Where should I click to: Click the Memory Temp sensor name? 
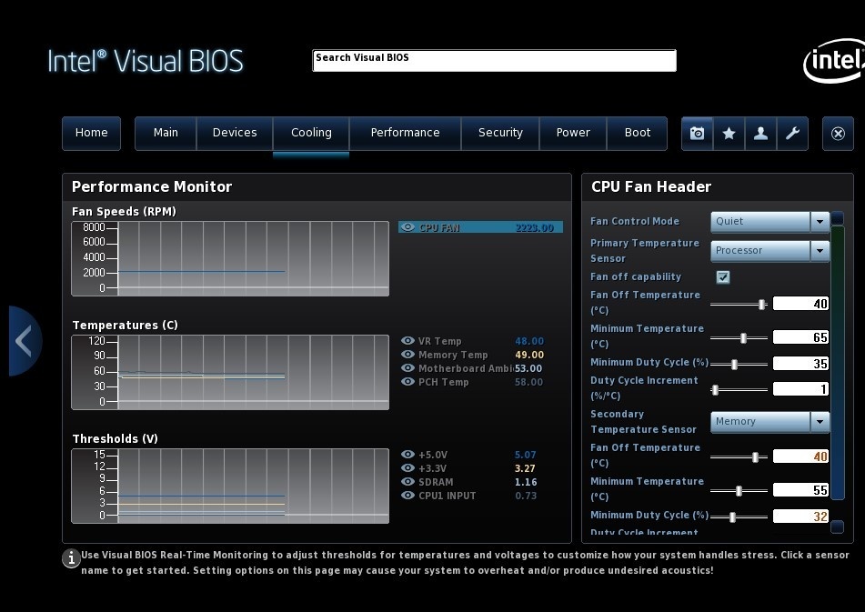(x=453, y=355)
